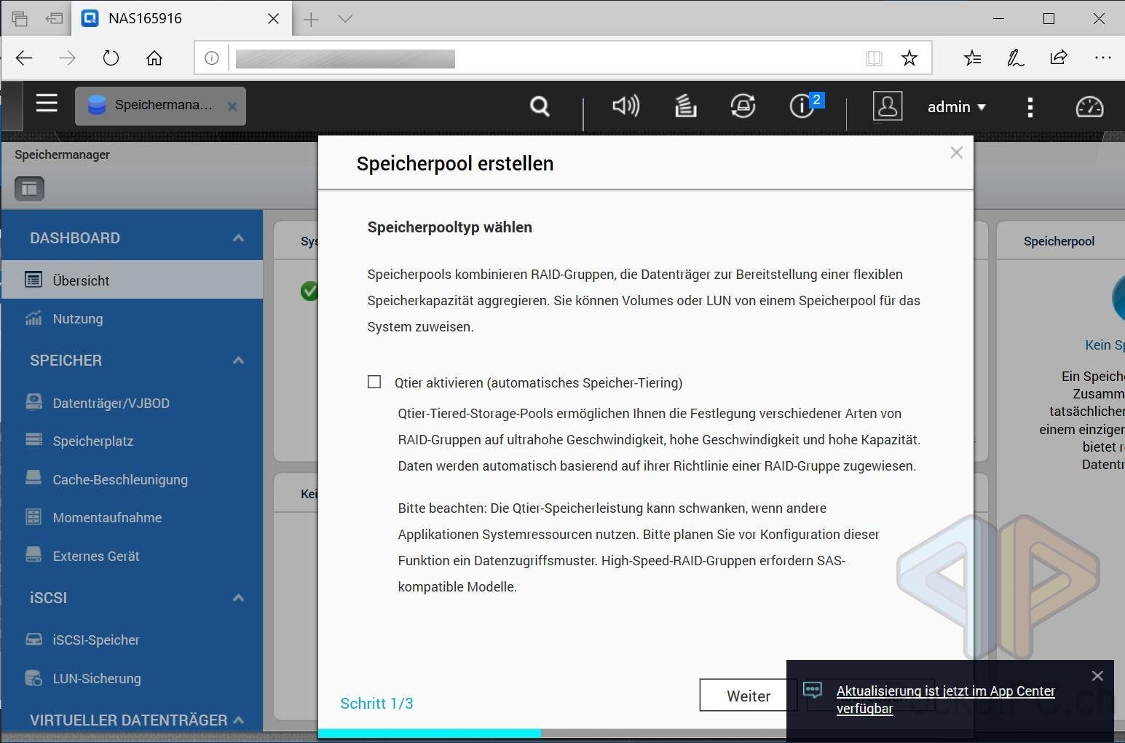Click the QTS search magnifier icon
The width and height of the screenshot is (1125, 743).
tap(540, 107)
